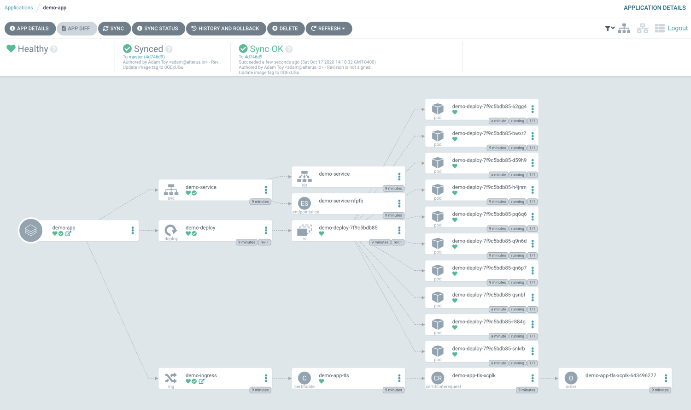
Task: Click 1/1 tag on pod bwxr2
Action: point(532,148)
